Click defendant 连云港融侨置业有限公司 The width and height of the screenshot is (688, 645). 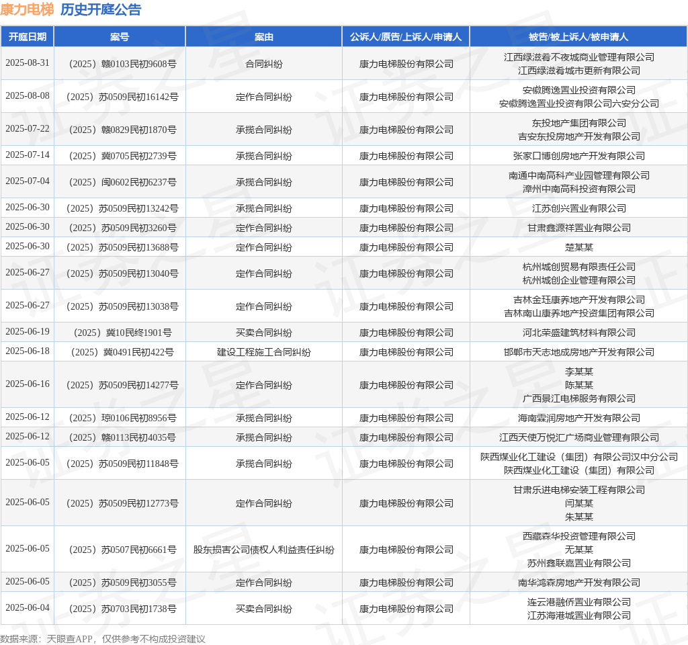tap(578, 602)
